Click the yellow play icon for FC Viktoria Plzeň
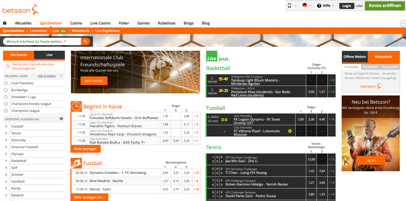Image resolution: width=406 pixels, height=201 pixels. coord(290,131)
